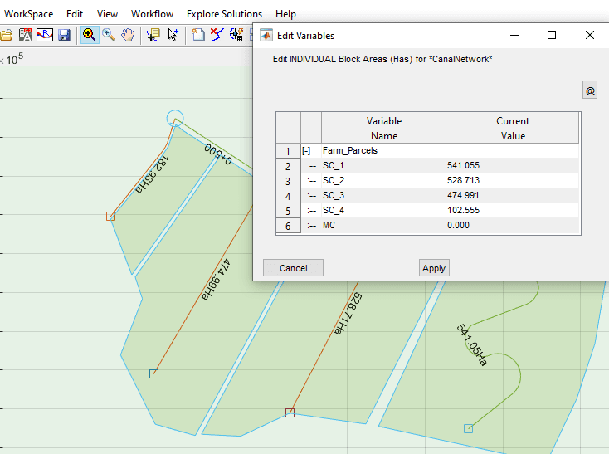
Task: Select the zoom in magnifier tool
Action: tap(89, 35)
